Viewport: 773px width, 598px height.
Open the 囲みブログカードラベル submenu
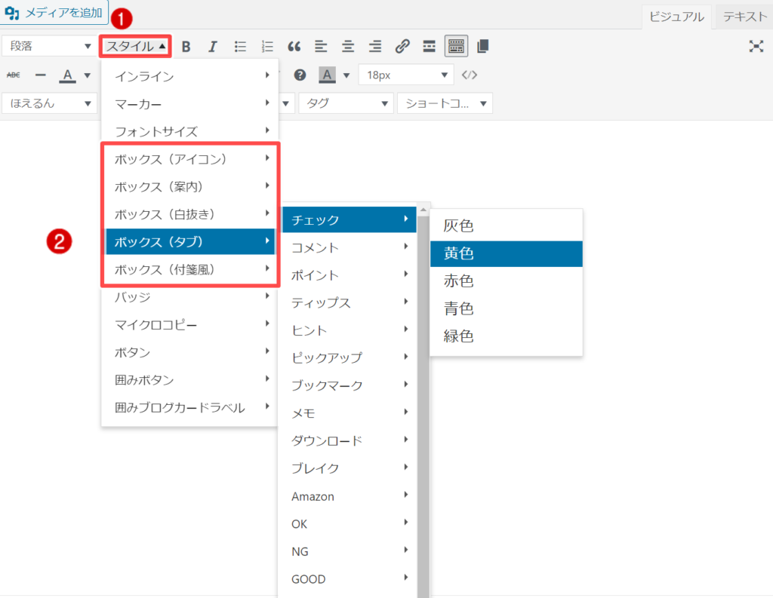(x=189, y=407)
